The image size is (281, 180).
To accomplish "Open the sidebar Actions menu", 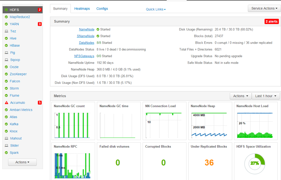I will click(x=22, y=162).
